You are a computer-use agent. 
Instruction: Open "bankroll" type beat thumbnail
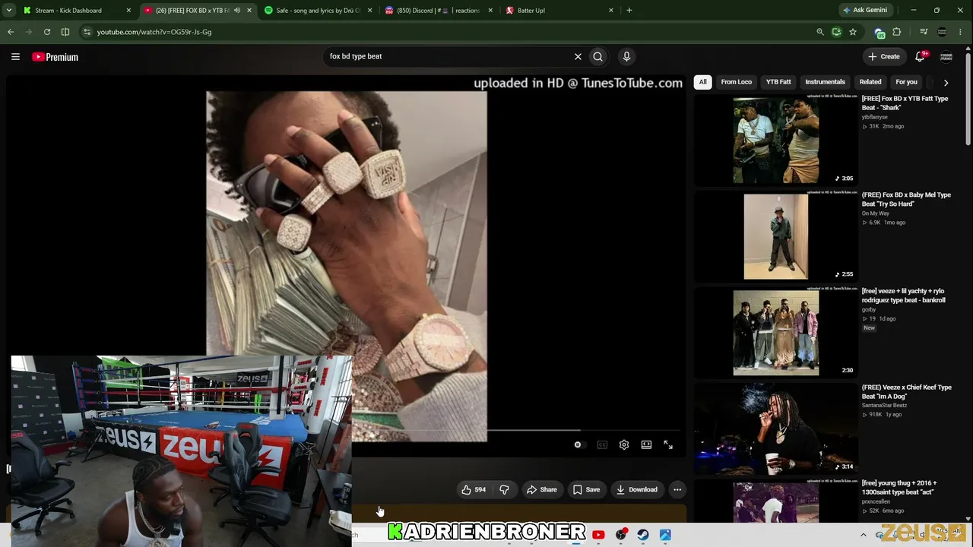coord(776,332)
